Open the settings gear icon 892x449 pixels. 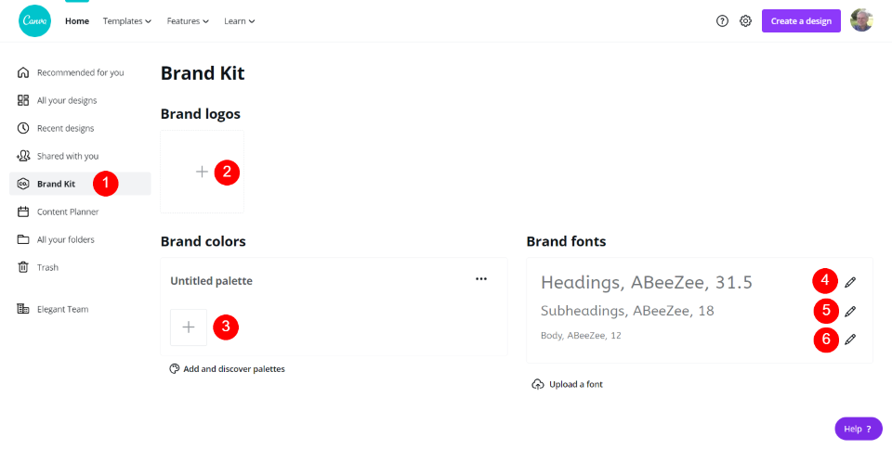coord(745,21)
